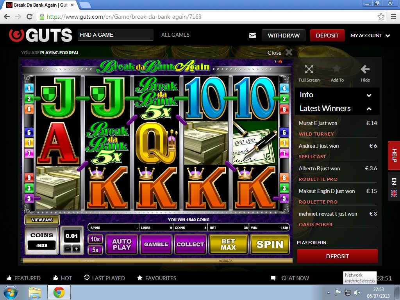Viewport: 400px width, 300px height.
Task: Select the 10x bet multiplier
Action: pyautogui.click(x=95, y=239)
